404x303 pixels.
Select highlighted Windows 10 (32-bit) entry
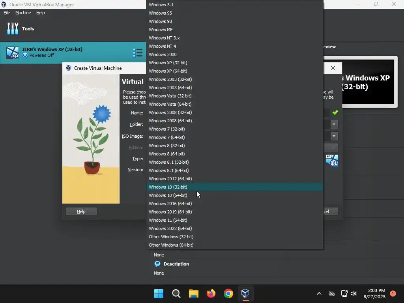[x=235, y=187]
